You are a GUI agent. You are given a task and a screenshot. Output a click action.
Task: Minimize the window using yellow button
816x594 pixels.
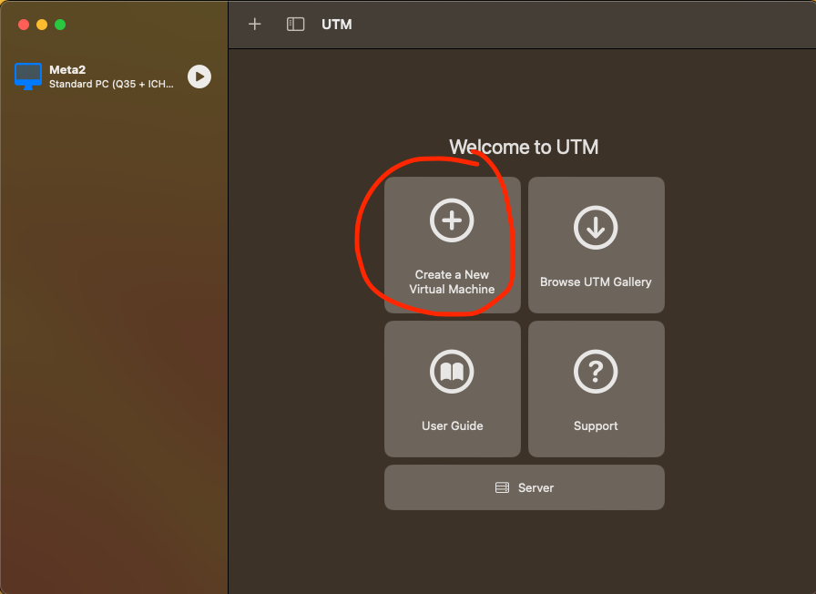(x=42, y=25)
